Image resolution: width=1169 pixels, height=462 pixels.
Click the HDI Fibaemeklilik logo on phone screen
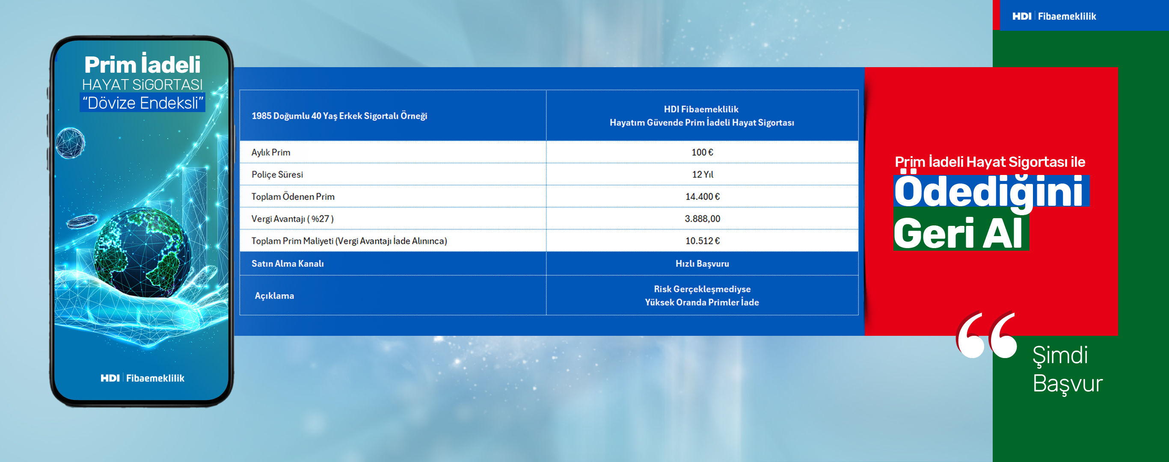click(142, 378)
